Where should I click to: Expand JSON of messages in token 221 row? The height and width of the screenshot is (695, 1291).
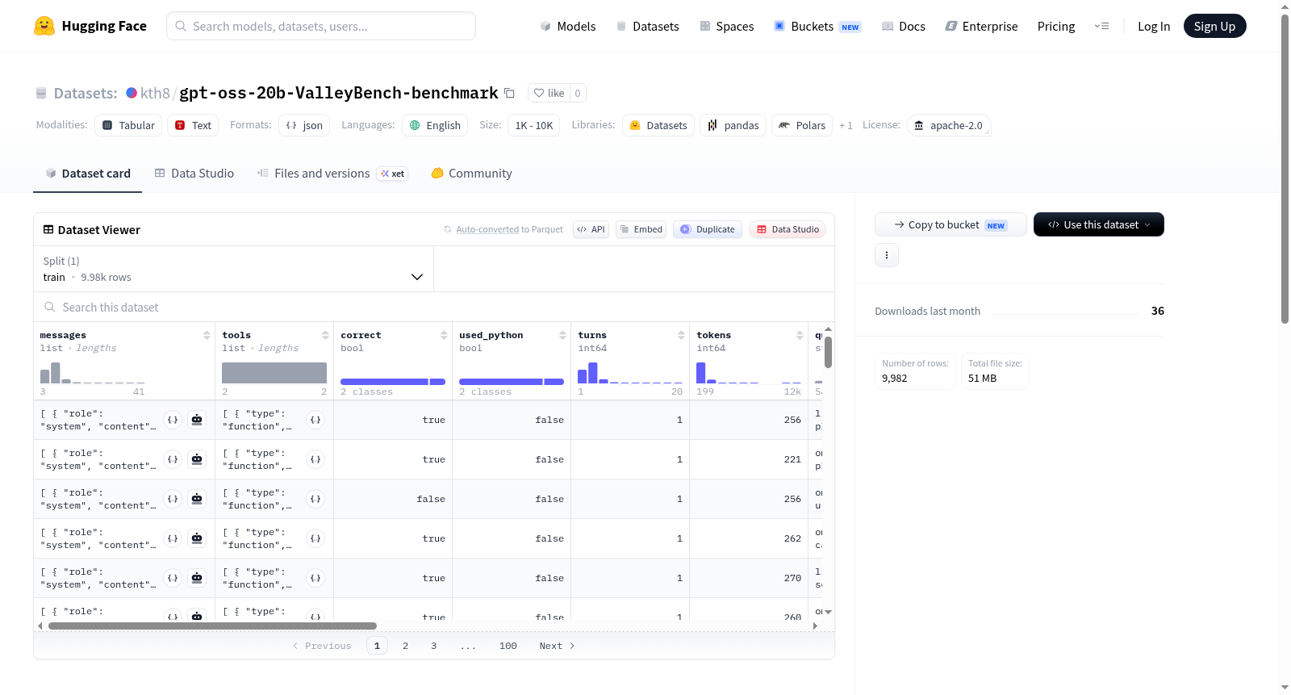click(173, 459)
